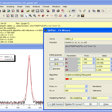The height and width of the screenshot is (112, 112).
Task: Click the Fit button
Action: tap(91, 104)
